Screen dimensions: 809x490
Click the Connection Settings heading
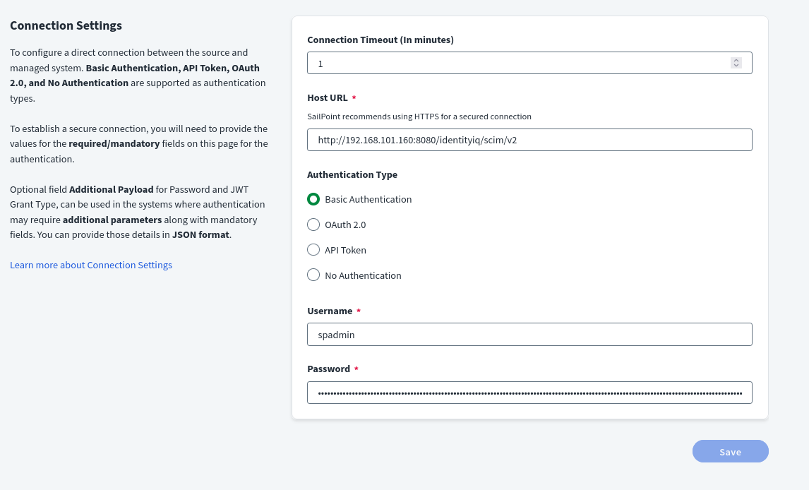coord(66,25)
